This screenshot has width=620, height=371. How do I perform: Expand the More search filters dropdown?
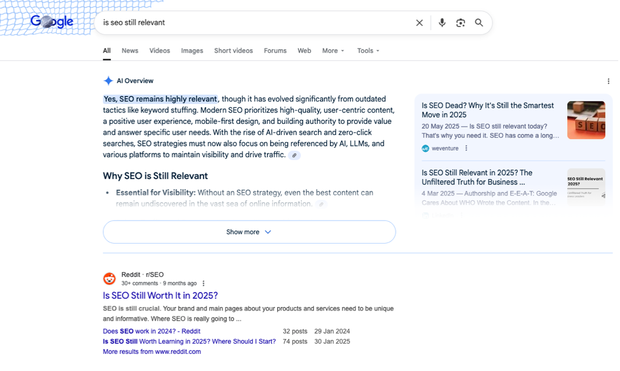point(333,51)
